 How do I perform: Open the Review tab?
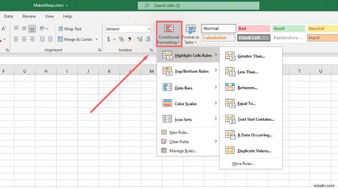pos(29,16)
